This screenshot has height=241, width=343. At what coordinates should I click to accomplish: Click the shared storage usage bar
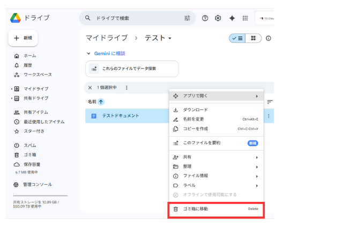click(x=40, y=196)
